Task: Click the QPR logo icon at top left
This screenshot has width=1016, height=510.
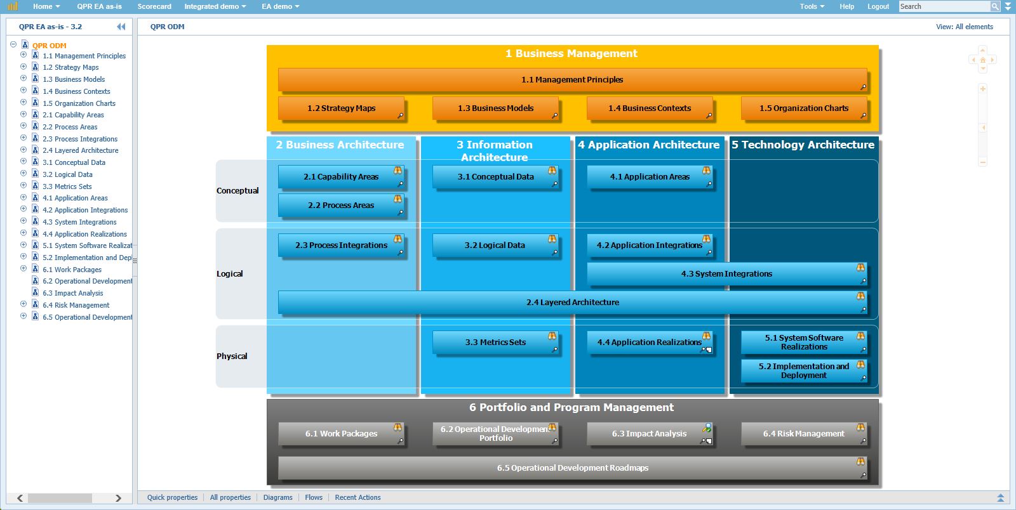Action: [13, 6]
